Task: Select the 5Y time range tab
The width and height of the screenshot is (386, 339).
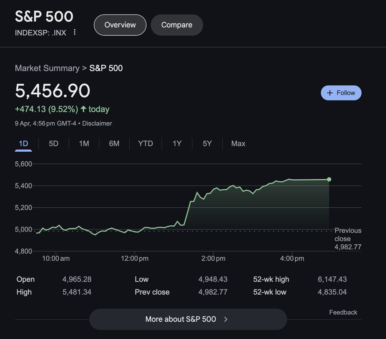Action: pyautogui.click(x=207, y=144)
